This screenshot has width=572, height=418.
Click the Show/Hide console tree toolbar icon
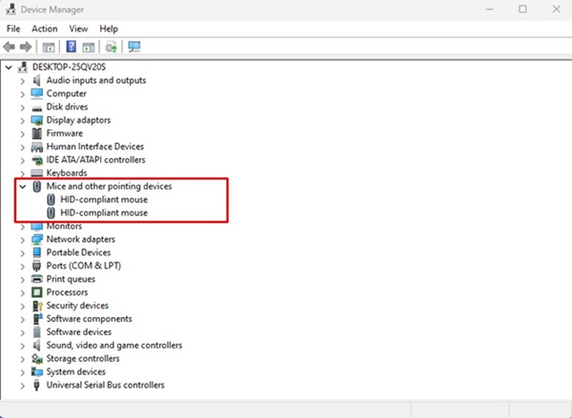coord(49,47)
